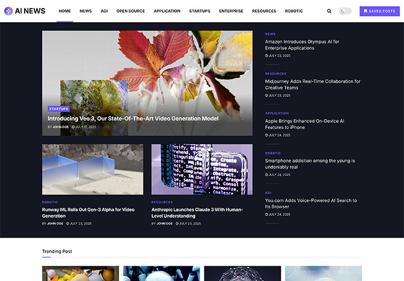Go to the AGI menu section
Image resolution: width=404 pixels, height=281 pixels.
coord(104,11)
